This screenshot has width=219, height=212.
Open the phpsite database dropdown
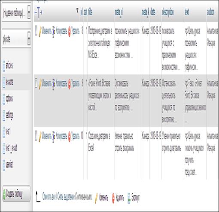coord(16,39)
